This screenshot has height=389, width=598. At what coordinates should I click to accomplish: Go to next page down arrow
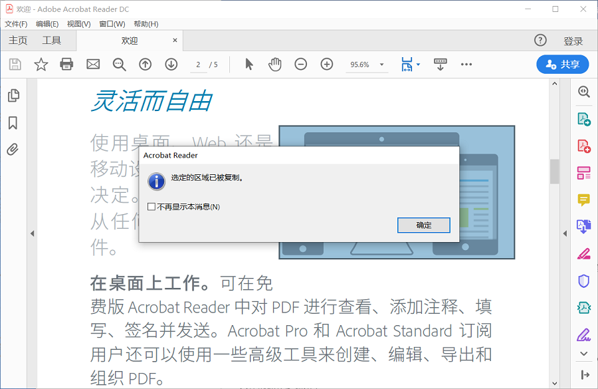tap(171, 64)
